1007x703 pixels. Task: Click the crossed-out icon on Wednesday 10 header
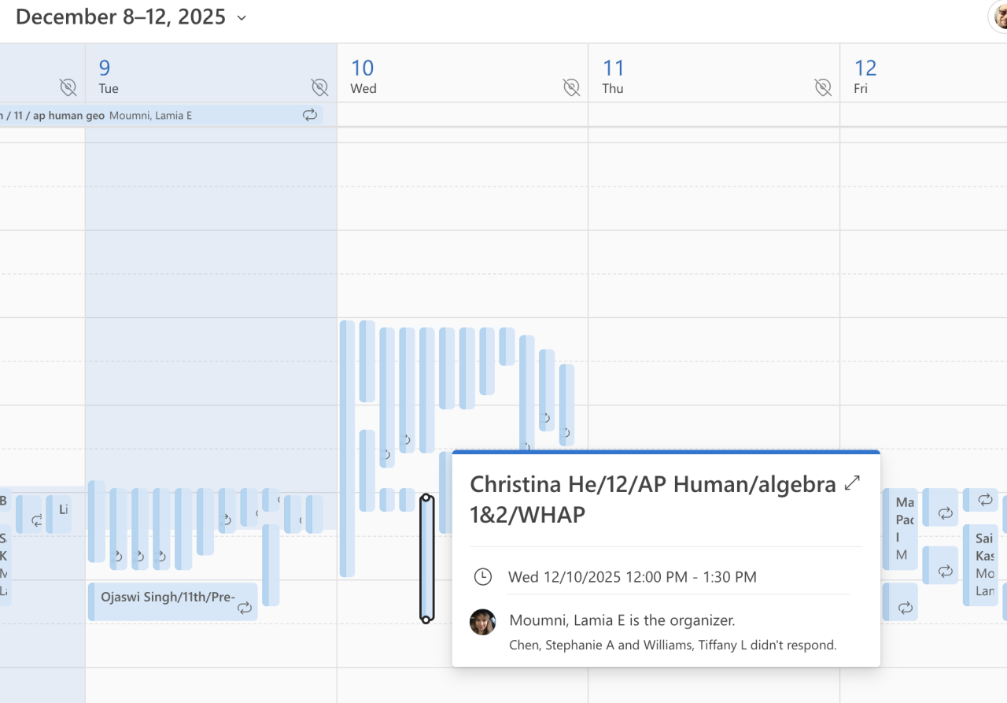click(571, 87)
